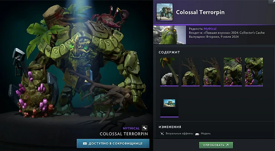Screen dimensions: 275x151
Task: Click the Colossal Terrorpin item icon in header
Action: coord(165,12)
